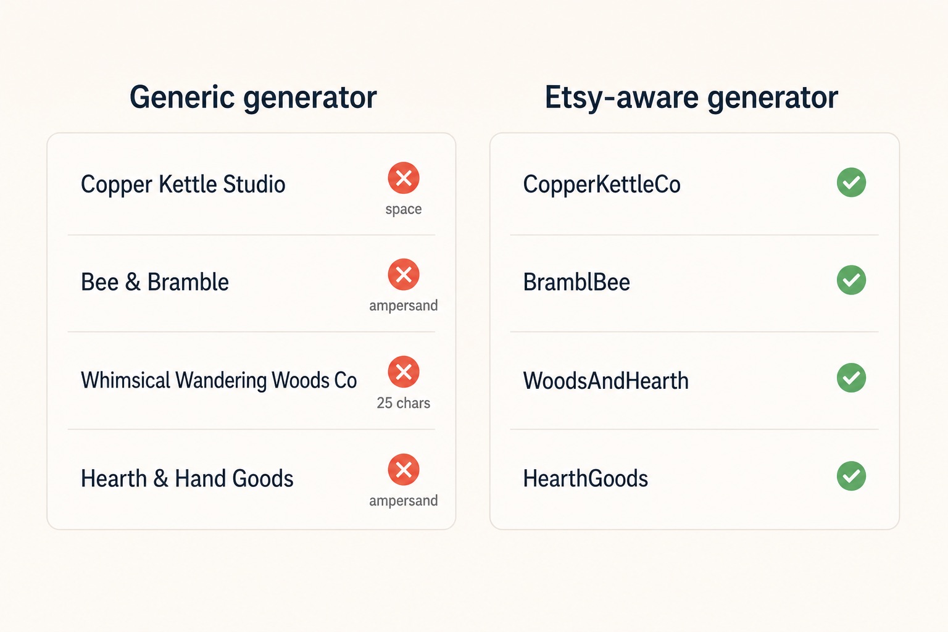Select the Bee & Bramble name
This screenshot has height=632, width=948.
(x=155, y=282)
